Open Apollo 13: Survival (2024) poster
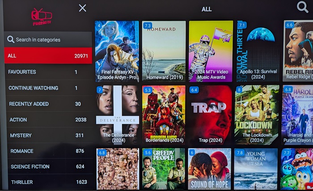 (258, 51)
